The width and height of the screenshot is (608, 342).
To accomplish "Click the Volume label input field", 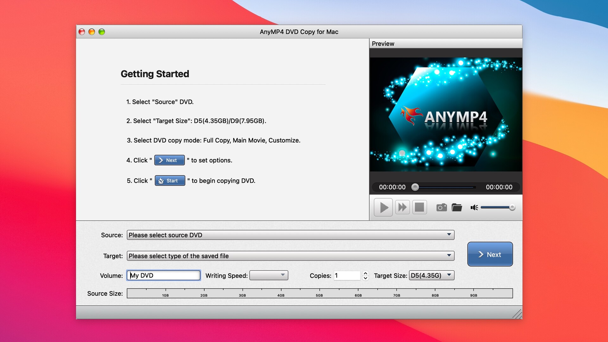I will tap(163, 275).
